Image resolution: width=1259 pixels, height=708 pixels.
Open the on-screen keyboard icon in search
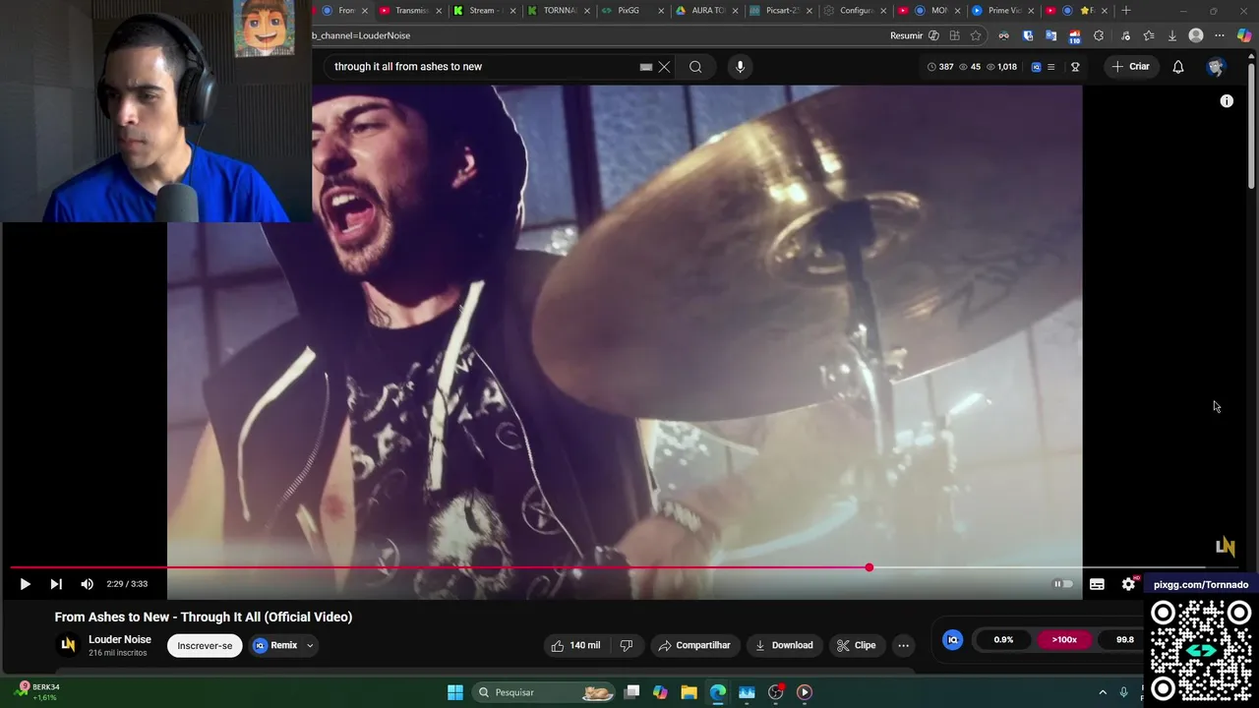coord(645,67)
